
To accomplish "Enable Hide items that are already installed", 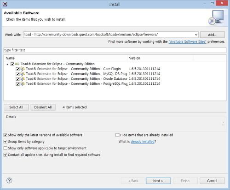I will [117, 135].
